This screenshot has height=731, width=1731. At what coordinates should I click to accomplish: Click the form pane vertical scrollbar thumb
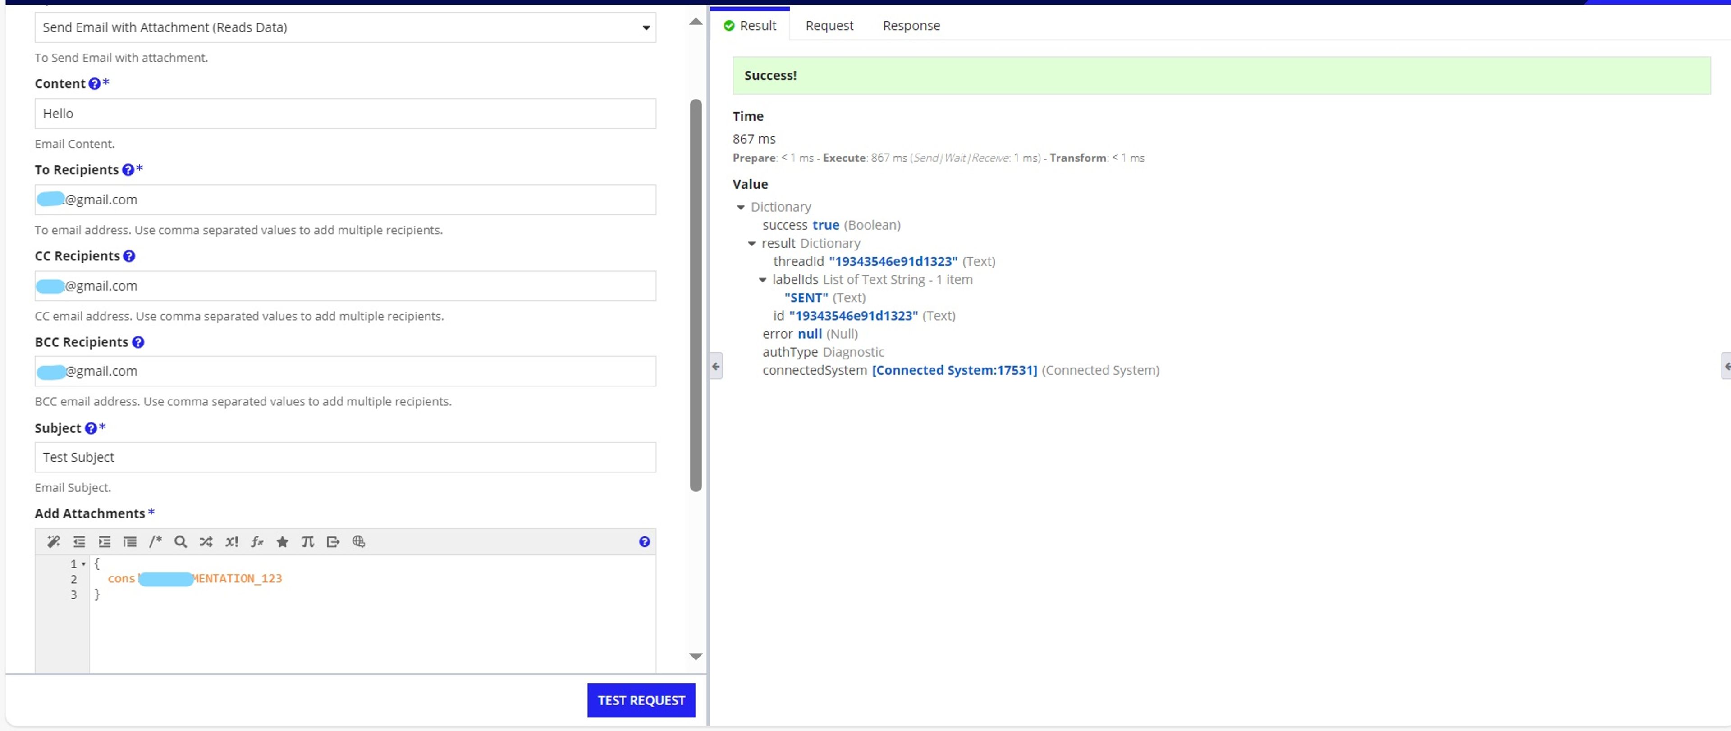696,295
